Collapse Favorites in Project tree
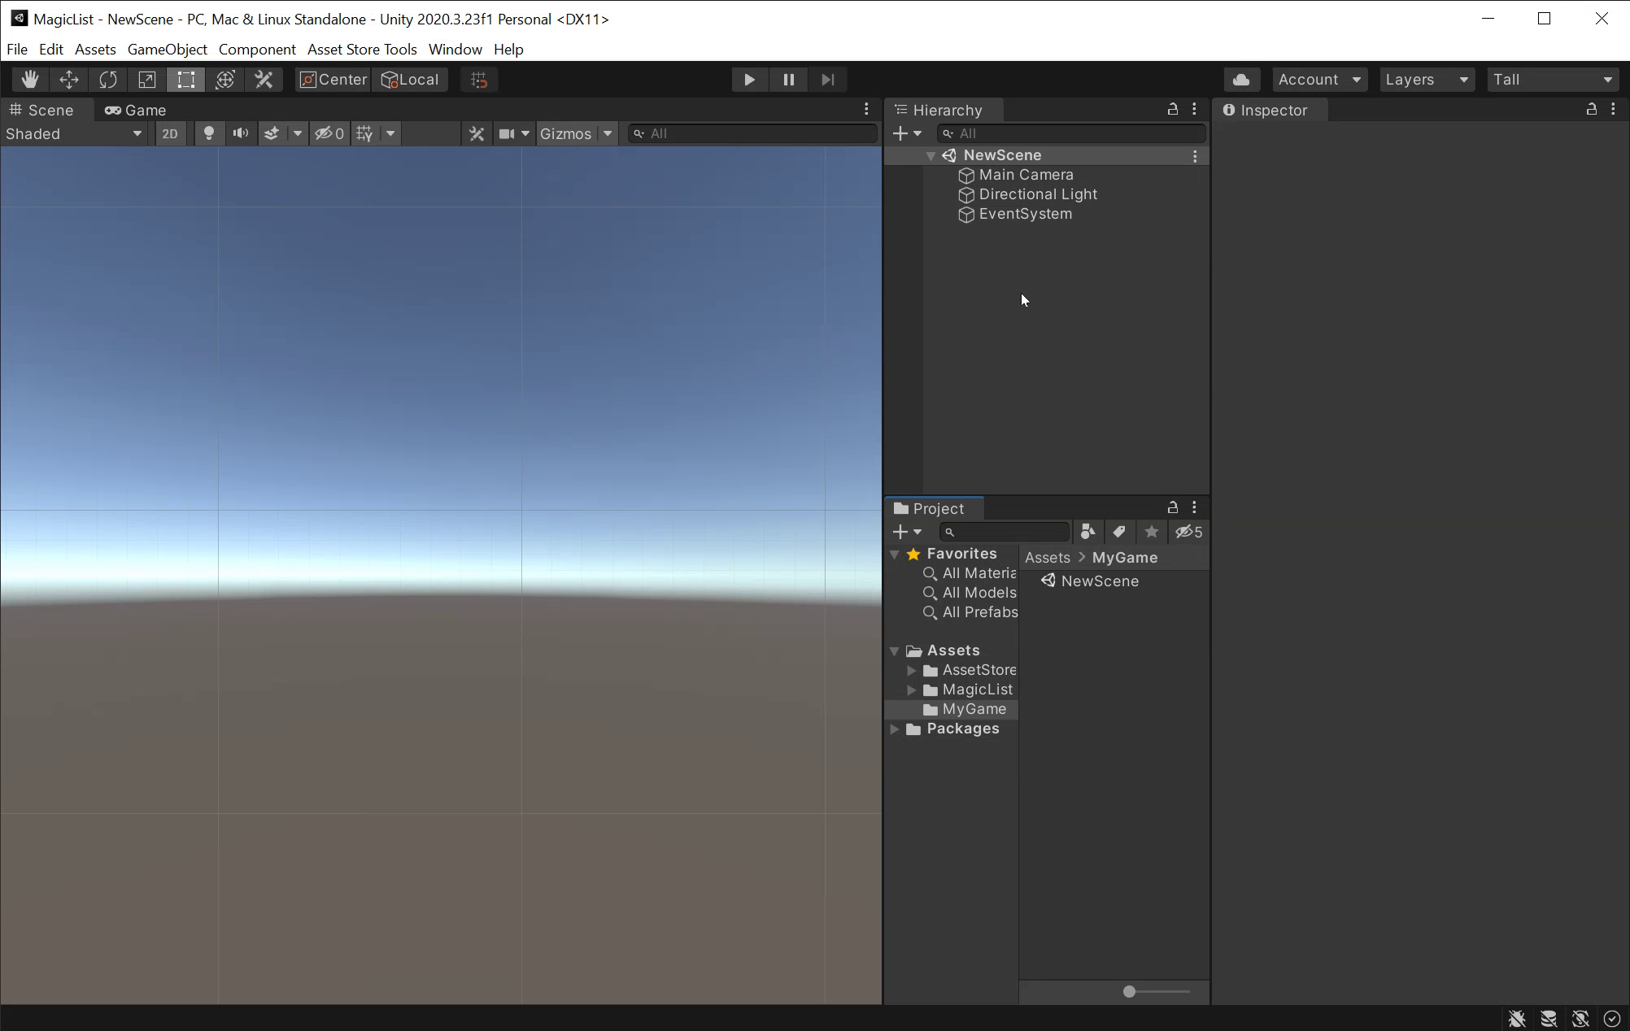Screen dimensions: 1630x1031 (x=894, y=554)
